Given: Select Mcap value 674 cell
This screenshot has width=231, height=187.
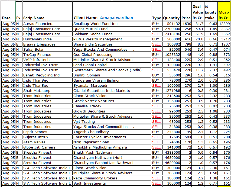Looking at the screenshot, I should tap(224, 50).
